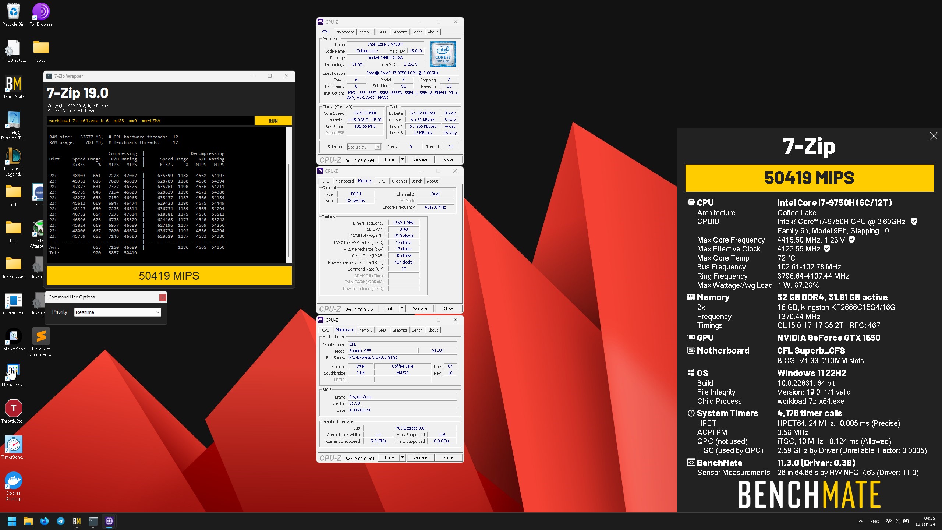
Task: Open the volume tray icon
Action: click(897, 521)
